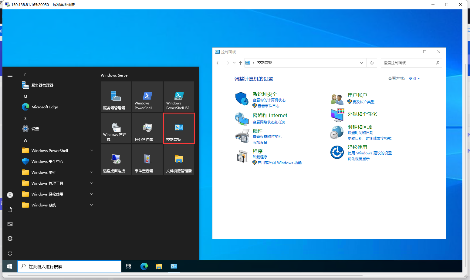Expand the Windows 管理工具 folder

point(58,183)
